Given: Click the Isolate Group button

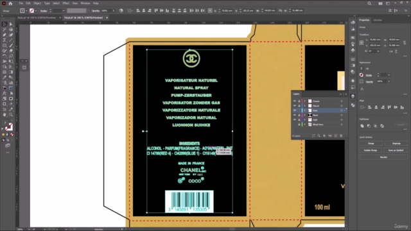Looking at the screenshot, I should click(371, 150).
